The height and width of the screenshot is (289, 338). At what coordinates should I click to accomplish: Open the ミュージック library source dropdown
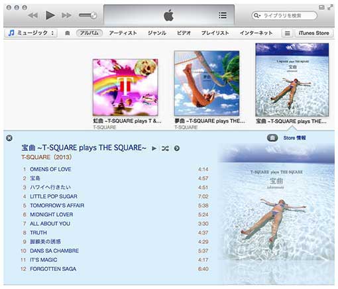coord(31,33)
